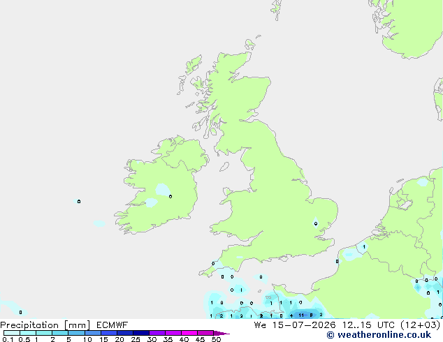Click the '11' precipitation value over northern France
The height and width of the screenshot is (342, 443).
coord(301,315)
